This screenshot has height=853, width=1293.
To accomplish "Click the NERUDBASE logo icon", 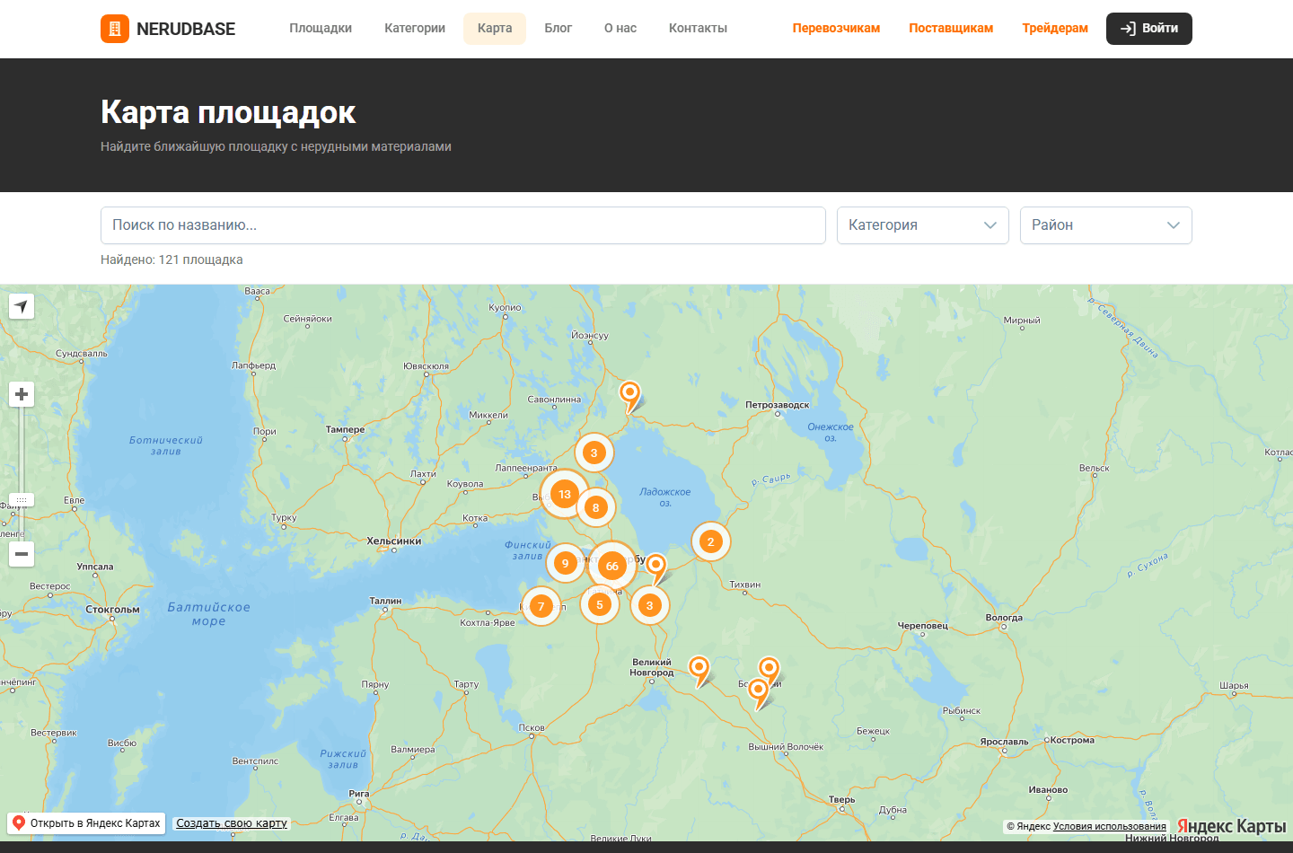I will point(115,29).
